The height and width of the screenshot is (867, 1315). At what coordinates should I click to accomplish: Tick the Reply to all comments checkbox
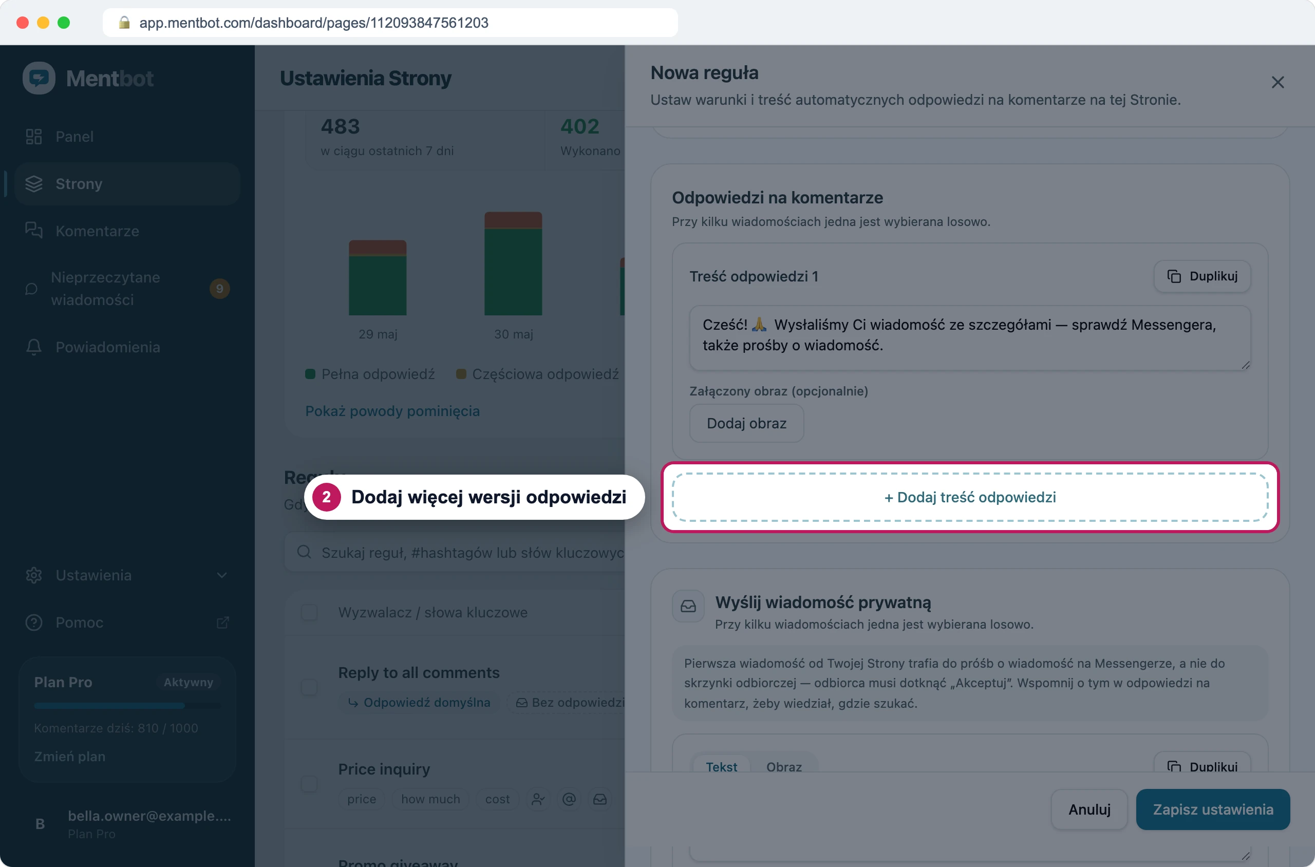309,687
